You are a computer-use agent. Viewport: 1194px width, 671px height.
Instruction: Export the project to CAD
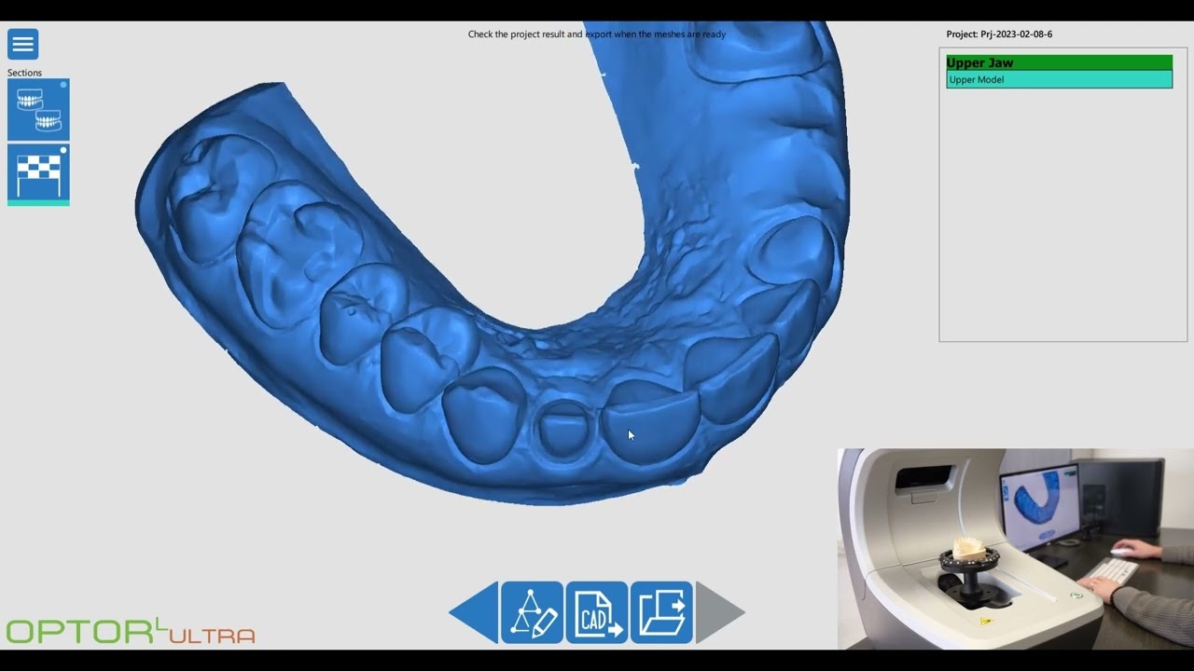pyautogui.click(x=596, y=612)
